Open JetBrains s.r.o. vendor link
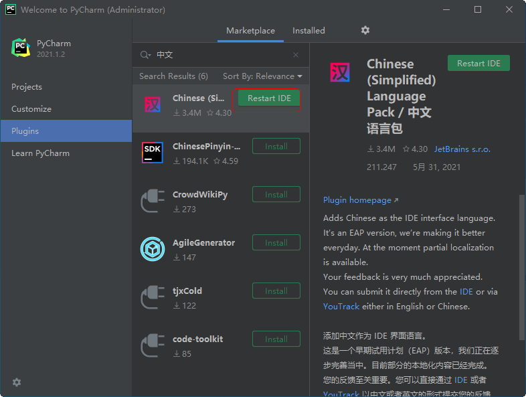This screenshot has height=397, width=526. [462, 149]
